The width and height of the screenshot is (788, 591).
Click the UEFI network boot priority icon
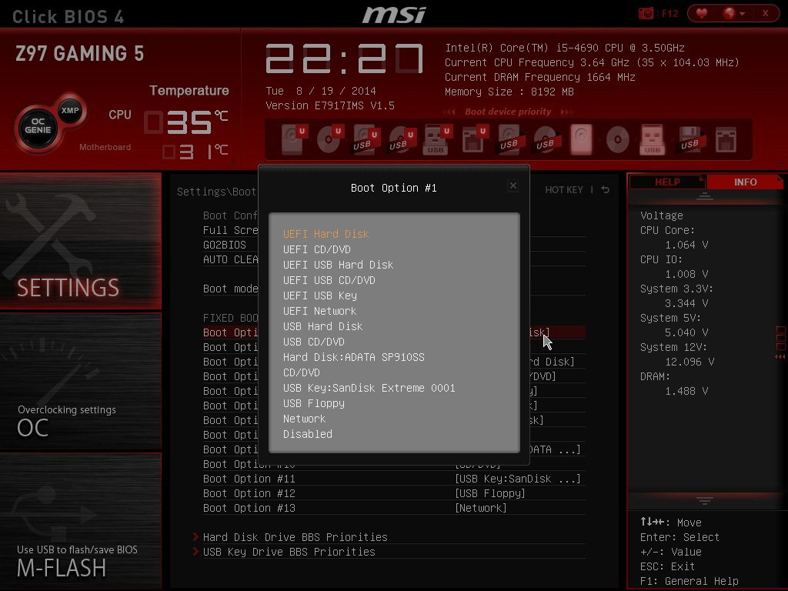[x=474, y=139]
